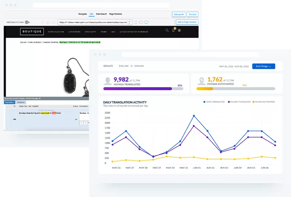This screenshot has width=291, height=197.
Task: Click the 'RESULTS' label
Action: [x=108, y=66]
